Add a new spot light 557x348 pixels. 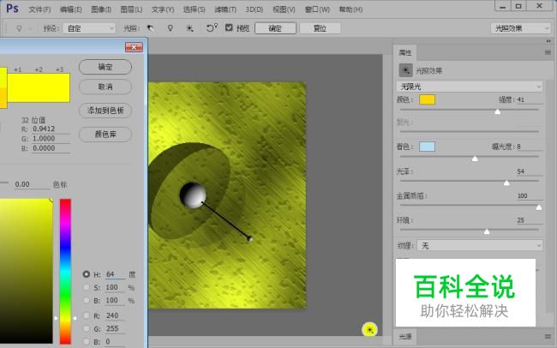pos(151,28)
